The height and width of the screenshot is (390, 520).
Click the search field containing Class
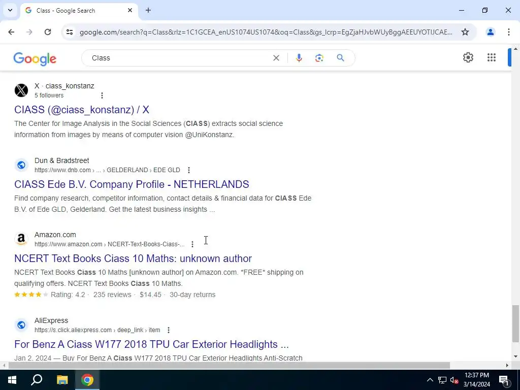click(179, 58)
